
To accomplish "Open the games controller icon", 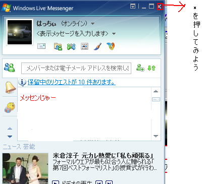I will tap(71, 46).
